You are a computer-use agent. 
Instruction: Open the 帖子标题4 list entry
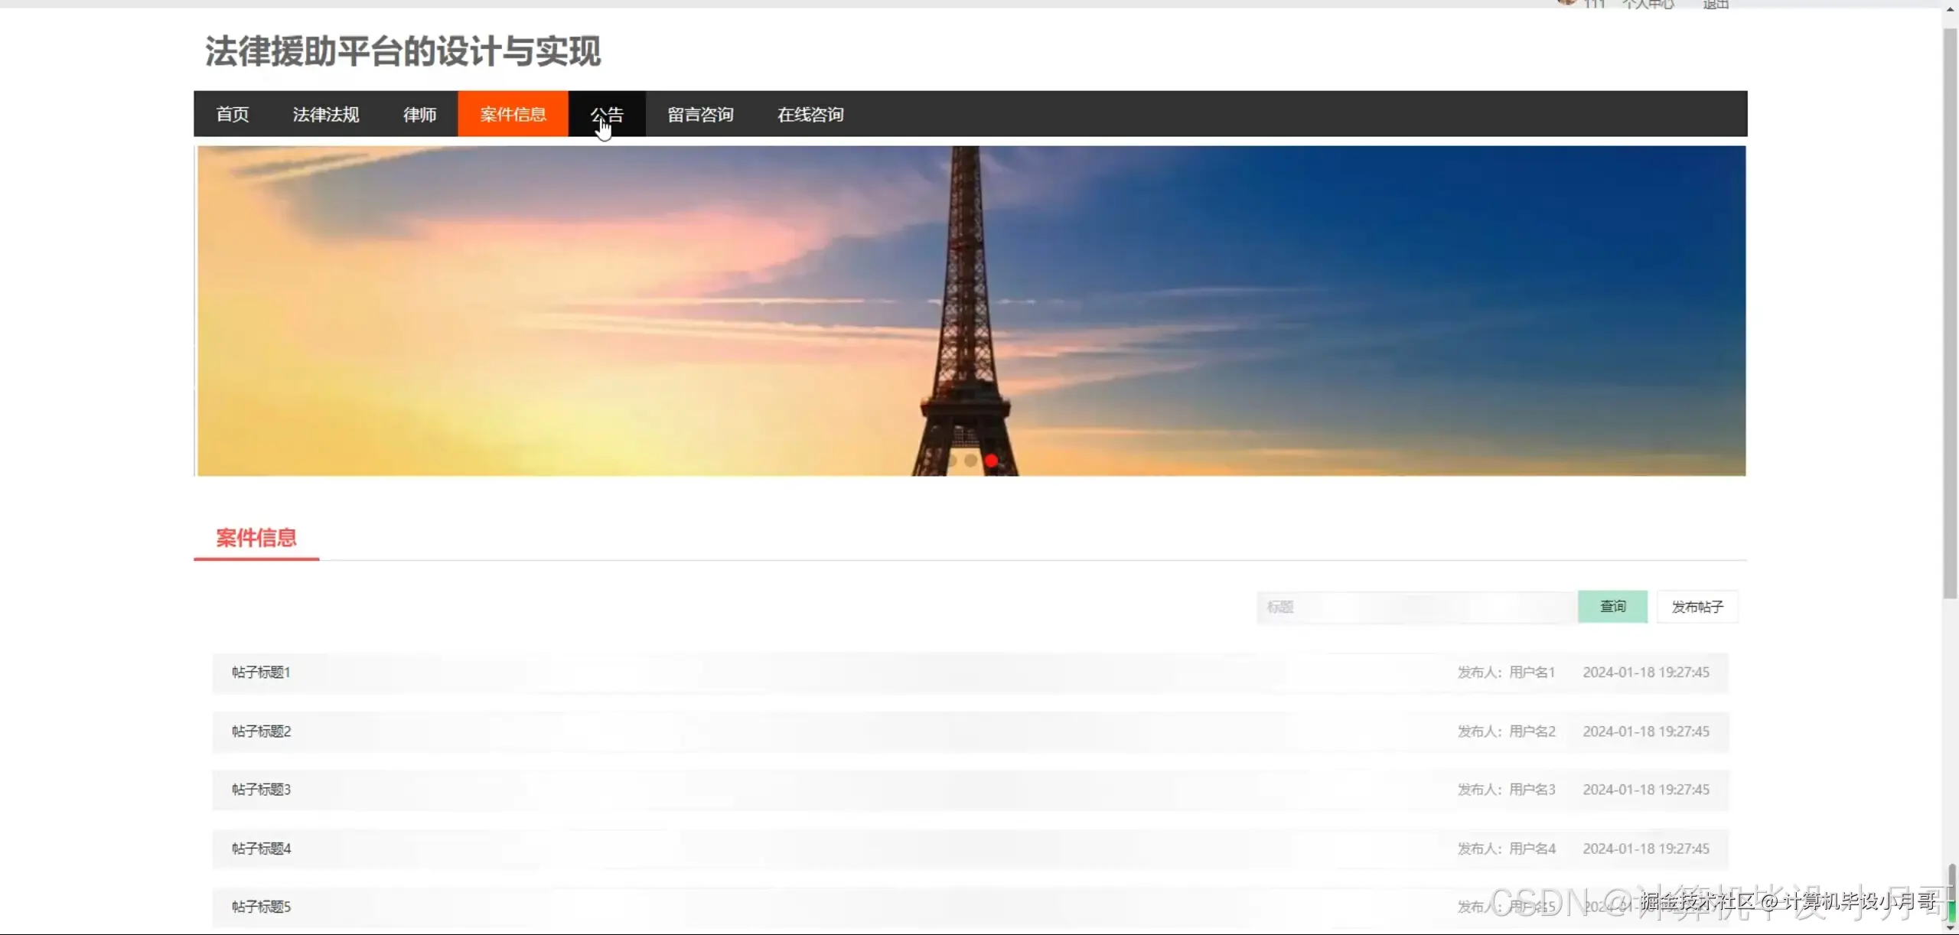[x=262, y=849]
